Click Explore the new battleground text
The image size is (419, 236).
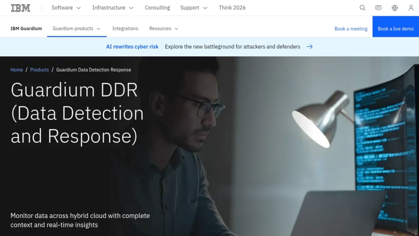pos(232,47)
